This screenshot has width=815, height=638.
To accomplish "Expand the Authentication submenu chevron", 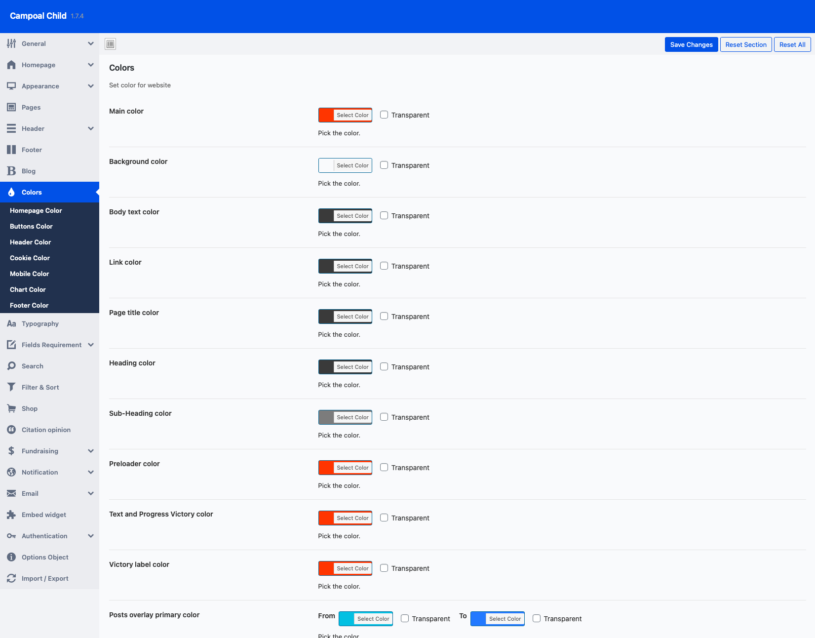I will [91, 536].
